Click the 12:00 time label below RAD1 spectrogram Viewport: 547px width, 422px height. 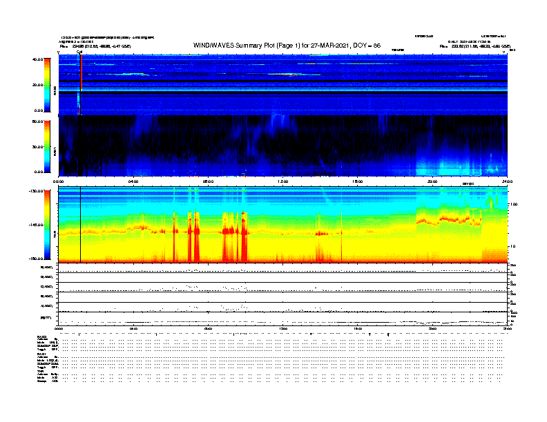(283, 181)
